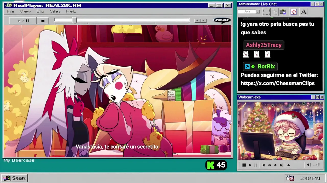Viewport: 327px width, 183px height.
Task: Open the Sites menu in RealPlayer
Action: point(55,11)
